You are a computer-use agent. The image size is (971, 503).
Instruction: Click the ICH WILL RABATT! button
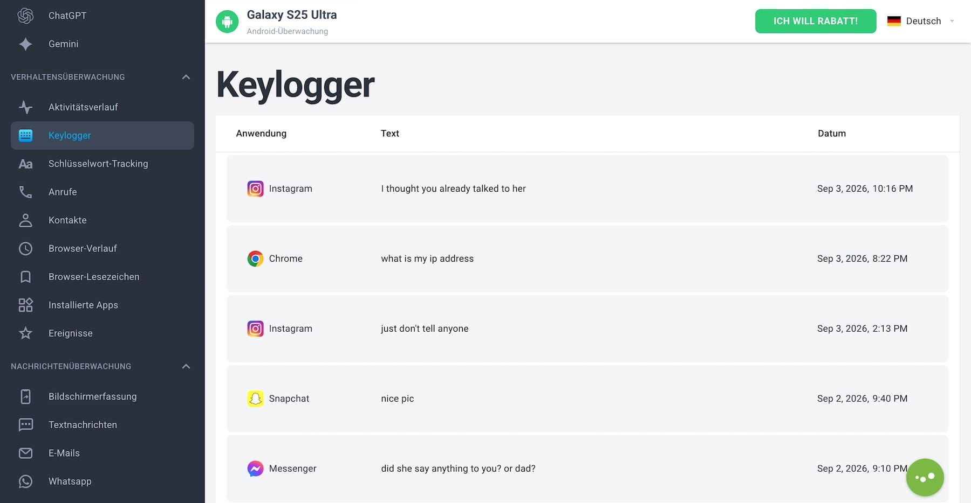(815, 21)
